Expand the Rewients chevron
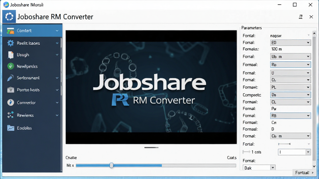 (x=57, y=115)
